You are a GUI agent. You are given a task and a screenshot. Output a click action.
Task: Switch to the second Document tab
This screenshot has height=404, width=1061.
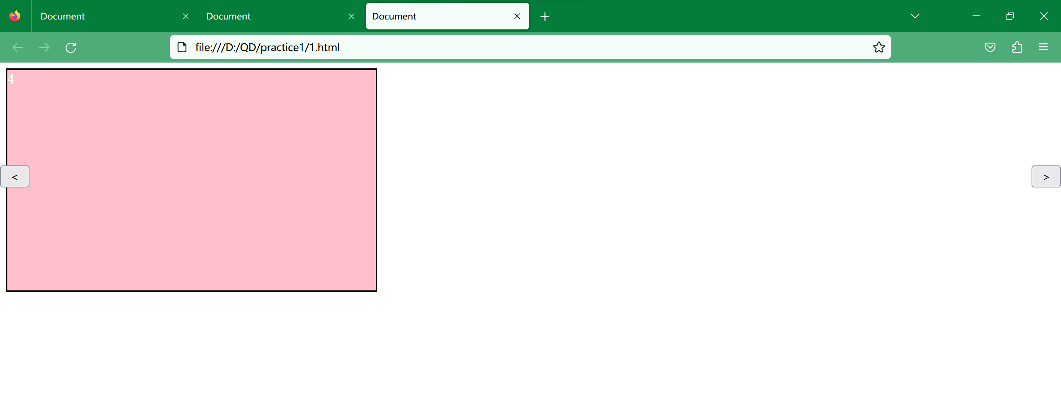click(268, 16)
